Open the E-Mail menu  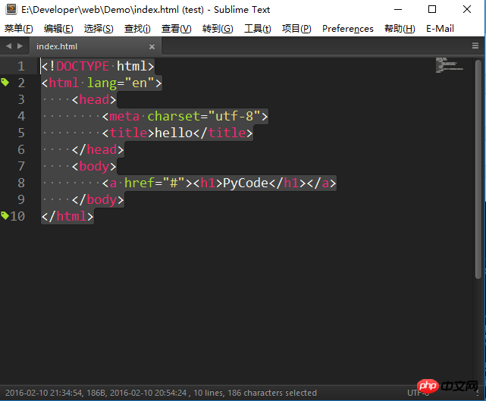(x=440, y=29)
